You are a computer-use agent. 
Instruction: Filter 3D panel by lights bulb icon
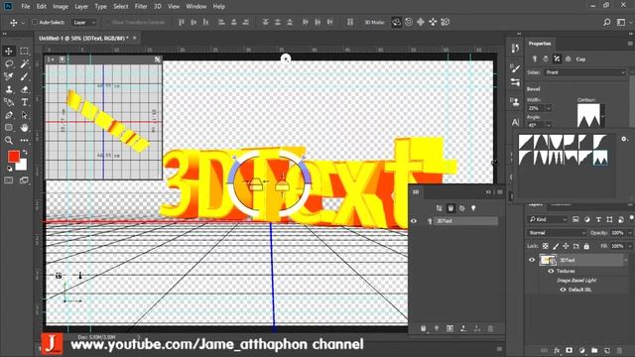pyautogui.click(x=473, y=208)
